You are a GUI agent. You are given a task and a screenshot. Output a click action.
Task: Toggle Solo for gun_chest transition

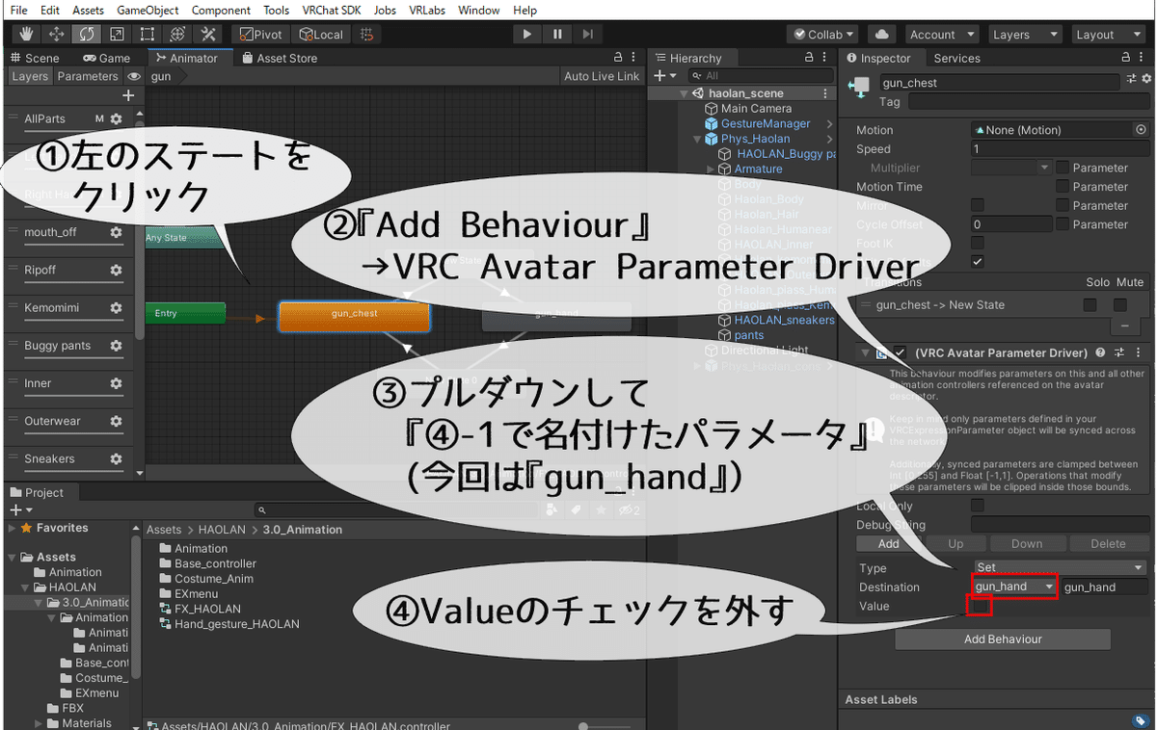1090,305
